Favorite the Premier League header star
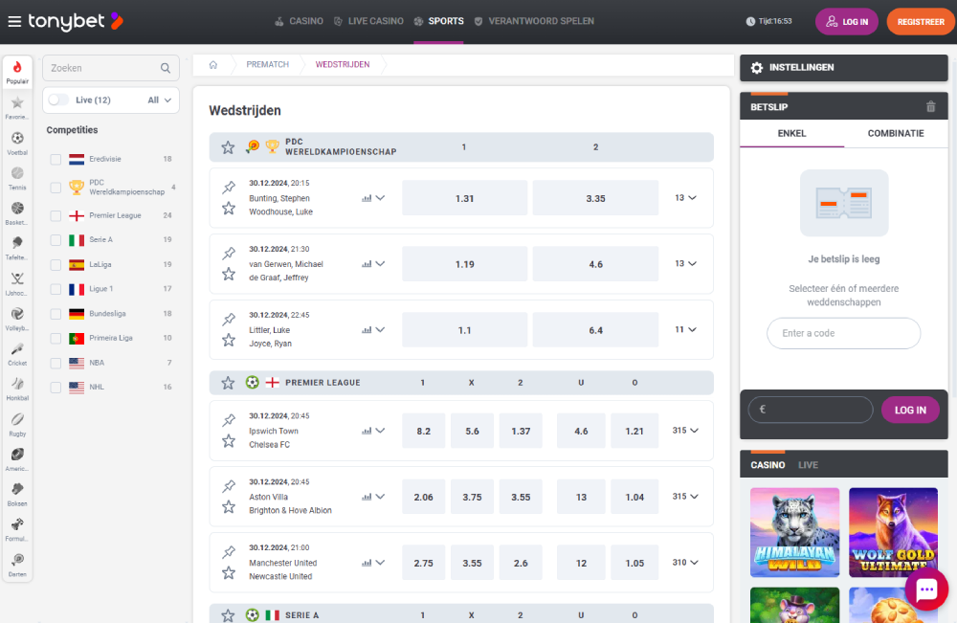The image size is (957, 623). pos(228,383)
